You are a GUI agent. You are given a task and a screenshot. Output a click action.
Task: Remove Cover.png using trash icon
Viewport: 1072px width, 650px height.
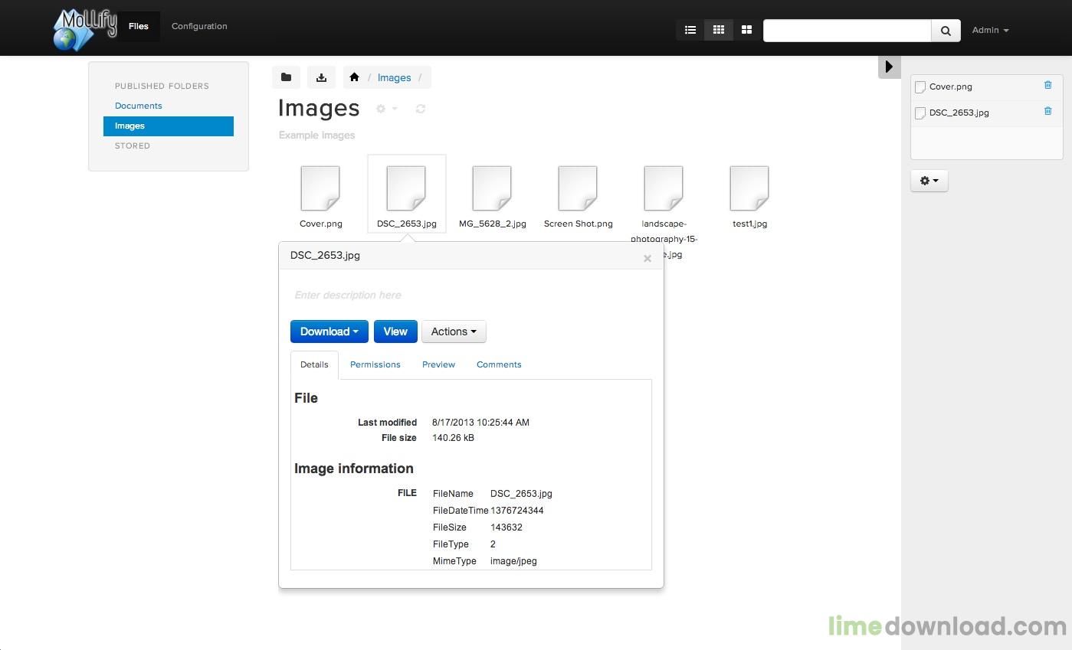1047,86
